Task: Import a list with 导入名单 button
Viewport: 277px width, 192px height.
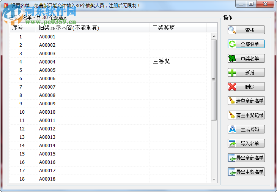Action: 246,143
